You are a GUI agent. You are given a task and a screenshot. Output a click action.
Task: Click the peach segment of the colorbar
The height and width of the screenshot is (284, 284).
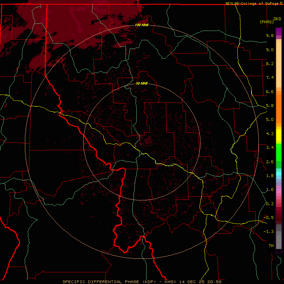(x=279, y=64)
